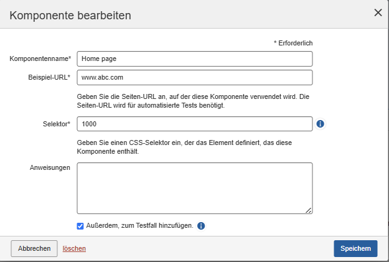Screen dimensions: 389x262
Task: Click the 'Komponente bearbeiten' dialog title
Action: (x=70, y=16)
